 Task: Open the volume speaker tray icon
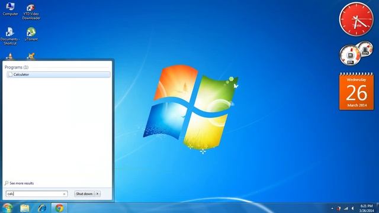[353, 208]
